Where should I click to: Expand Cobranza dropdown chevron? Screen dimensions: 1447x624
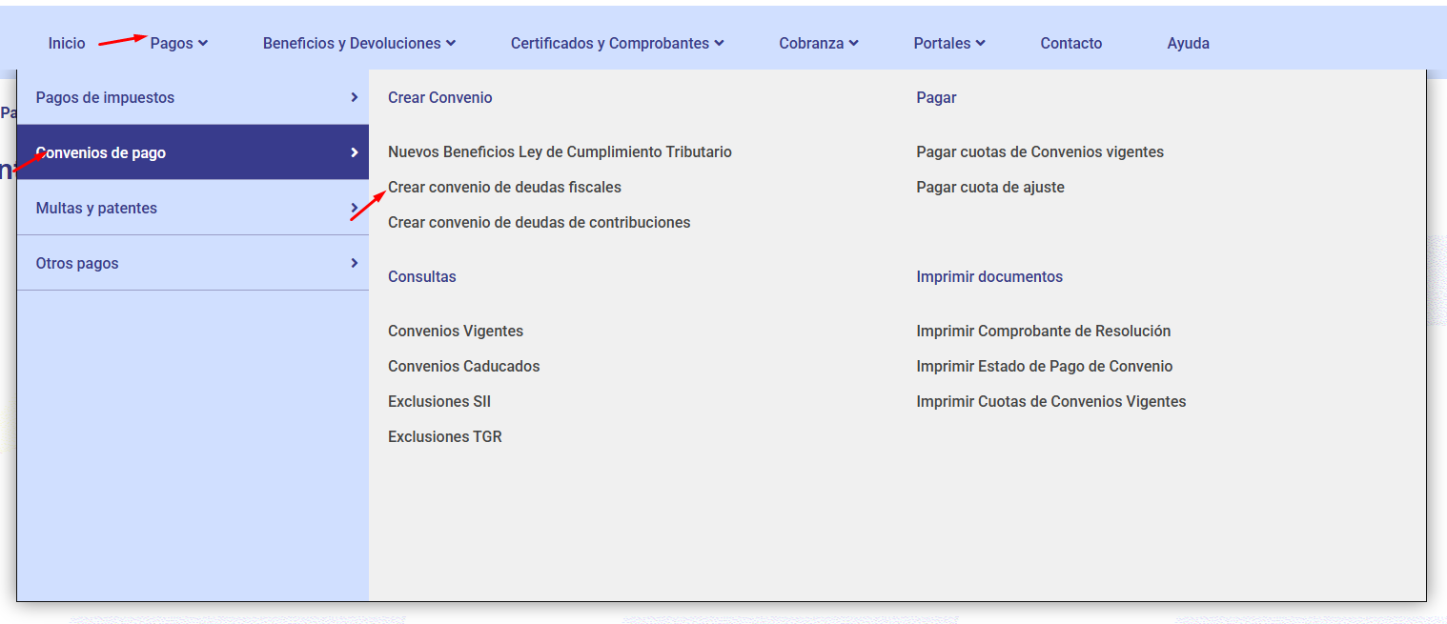point(854,43)
